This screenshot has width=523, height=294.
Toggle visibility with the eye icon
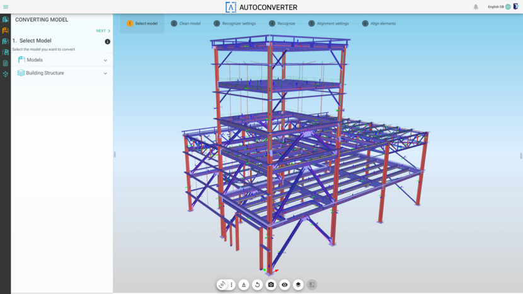tap(284, 285)
